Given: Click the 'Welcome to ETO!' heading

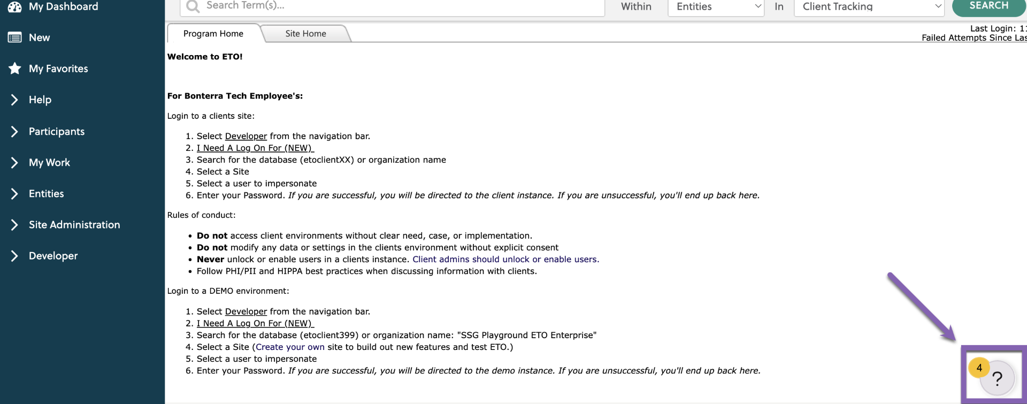Looking at the screenshot, I should (x=205, y=56).
